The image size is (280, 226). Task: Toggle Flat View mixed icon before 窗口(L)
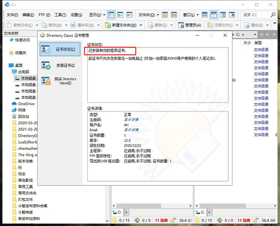click(174, 15)
